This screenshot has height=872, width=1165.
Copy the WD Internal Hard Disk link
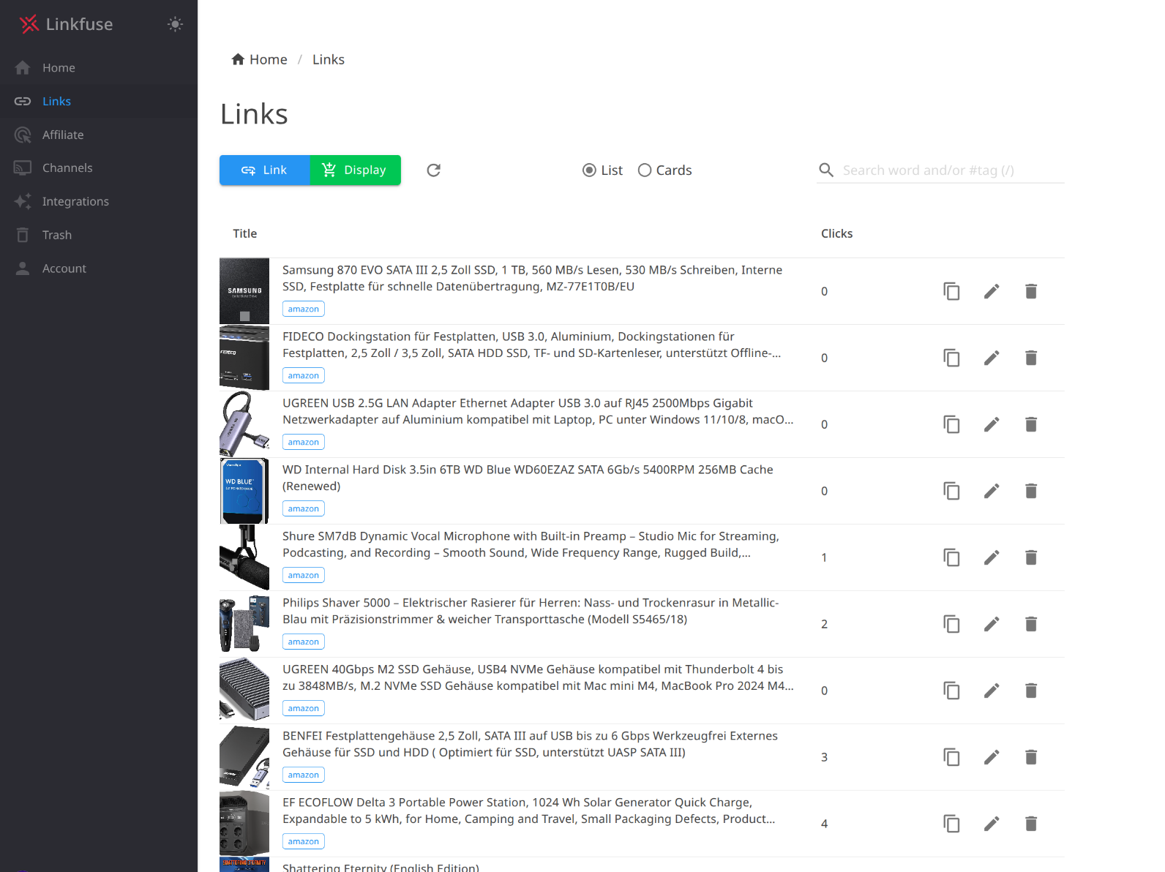pos(951,491)
